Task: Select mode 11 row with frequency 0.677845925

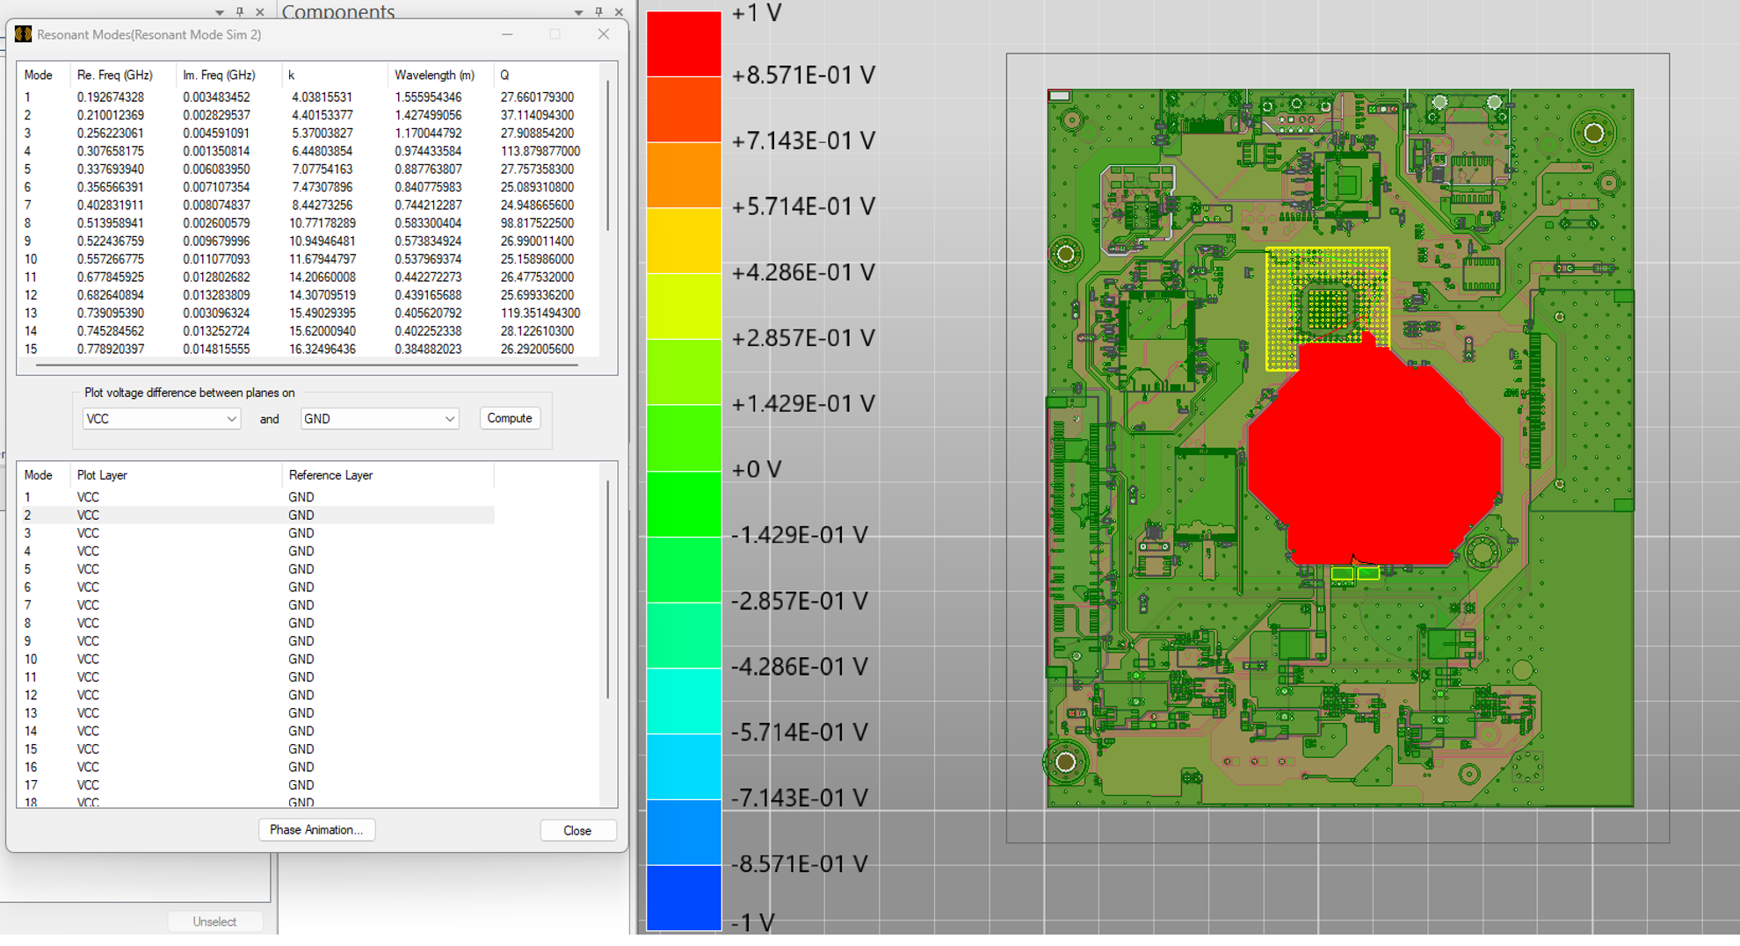Action: pyautogui.click(x=310, y=278)
